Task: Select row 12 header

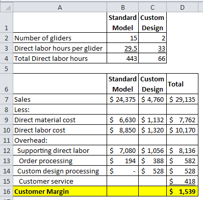Action: (x=7, y=150)
